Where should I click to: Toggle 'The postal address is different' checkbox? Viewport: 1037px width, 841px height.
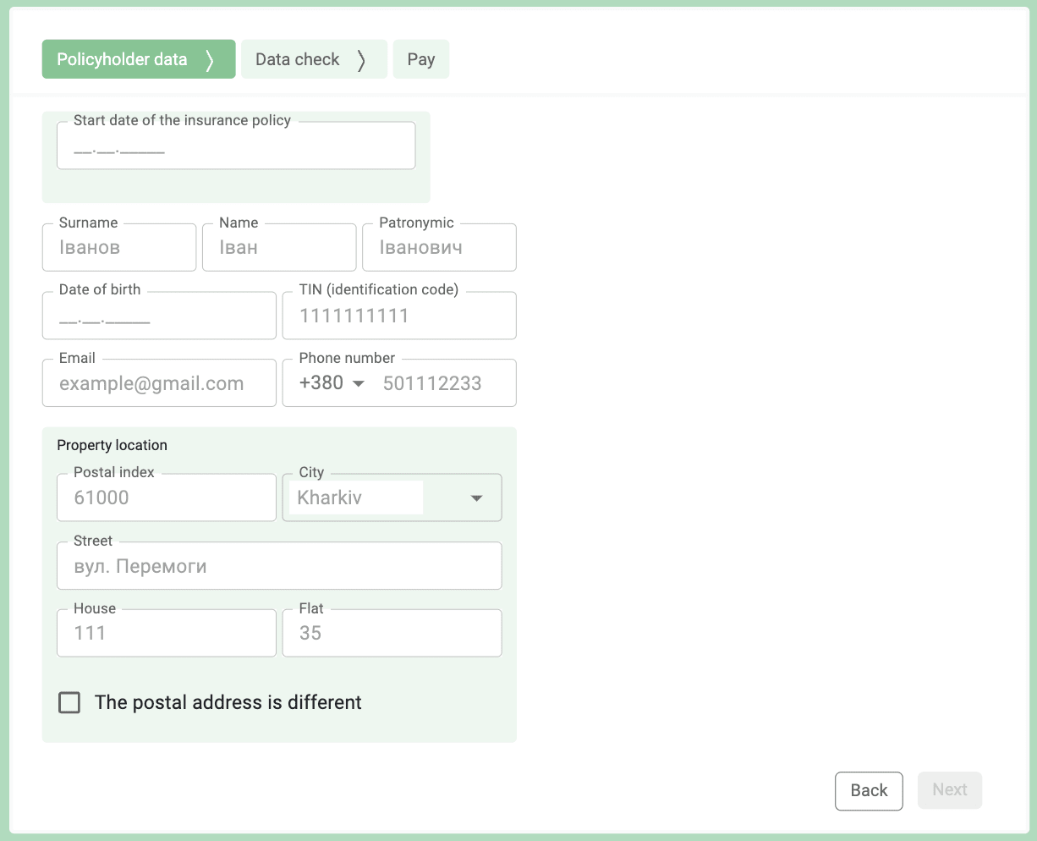coord(69,702)
